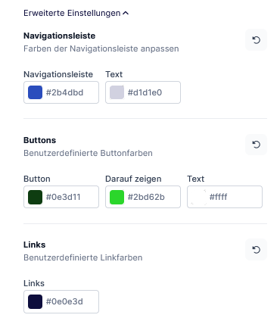Reset Navigationsleiste colors with undo icon

pos(256,40)
